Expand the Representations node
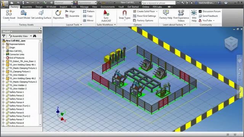The image size is (244, 137). coord(3,44)
